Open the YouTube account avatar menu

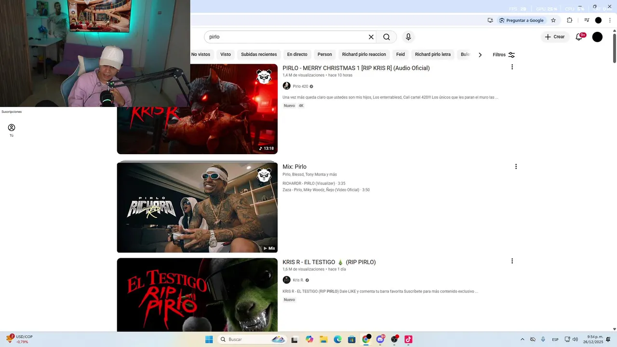coord(597,37)
